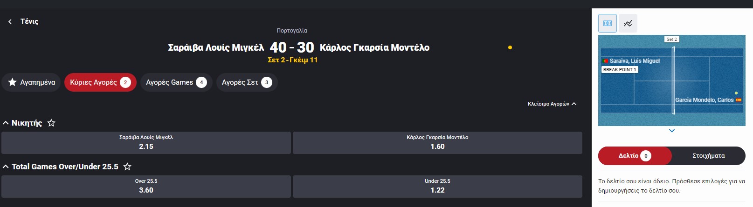Screen dimensions: 753x207
Task: Open the statistics graph view icon
Action: pos(628,23)
